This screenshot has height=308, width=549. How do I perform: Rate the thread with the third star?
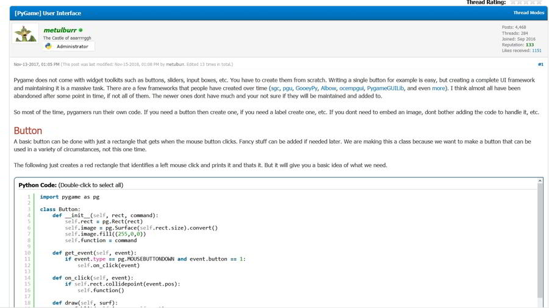526,2
